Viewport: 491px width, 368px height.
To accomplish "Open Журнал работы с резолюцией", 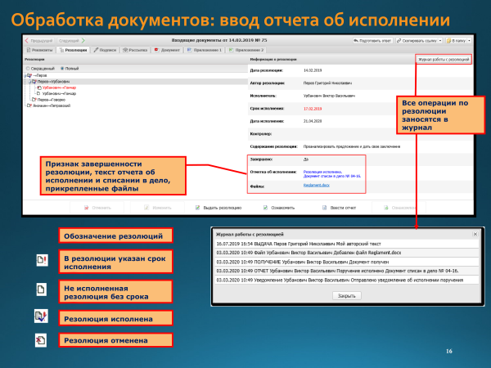I will coord(443,60).
